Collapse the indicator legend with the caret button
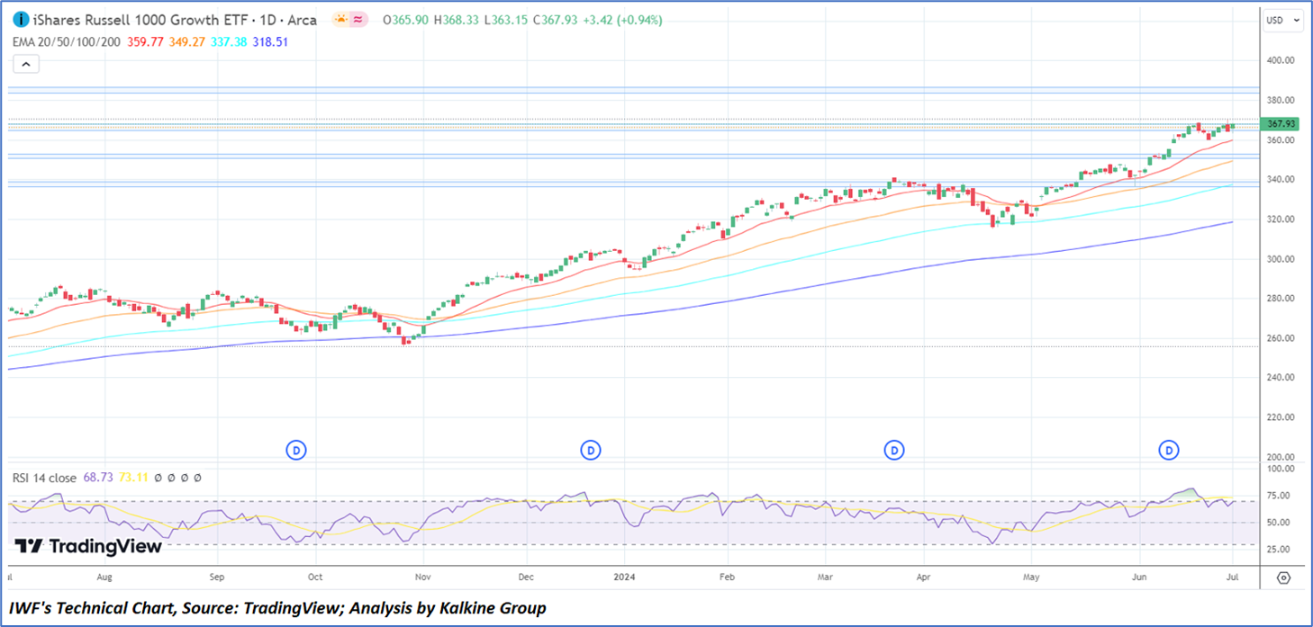The height and width of the screenshot is (627, 1313). tap(25, 64)
